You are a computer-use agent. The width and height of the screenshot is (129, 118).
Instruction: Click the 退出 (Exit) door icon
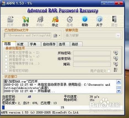click(x=114, y=19)
